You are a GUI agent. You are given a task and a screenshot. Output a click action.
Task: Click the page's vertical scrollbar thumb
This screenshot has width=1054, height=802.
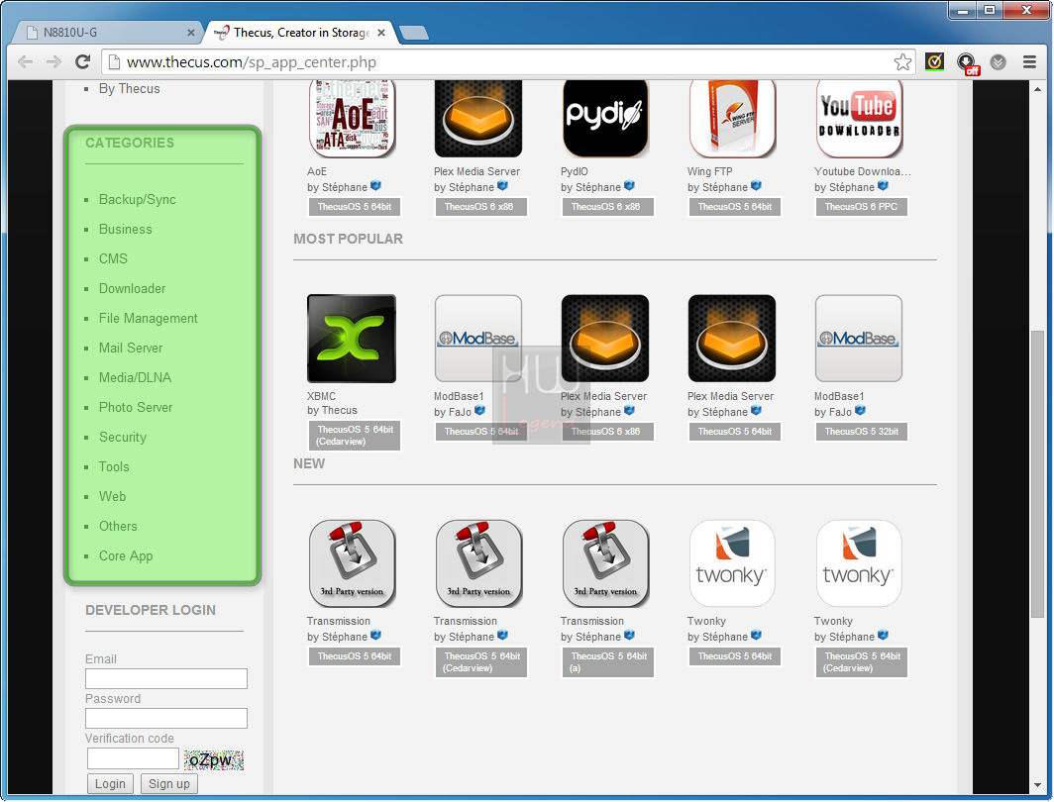point(1038,473)
